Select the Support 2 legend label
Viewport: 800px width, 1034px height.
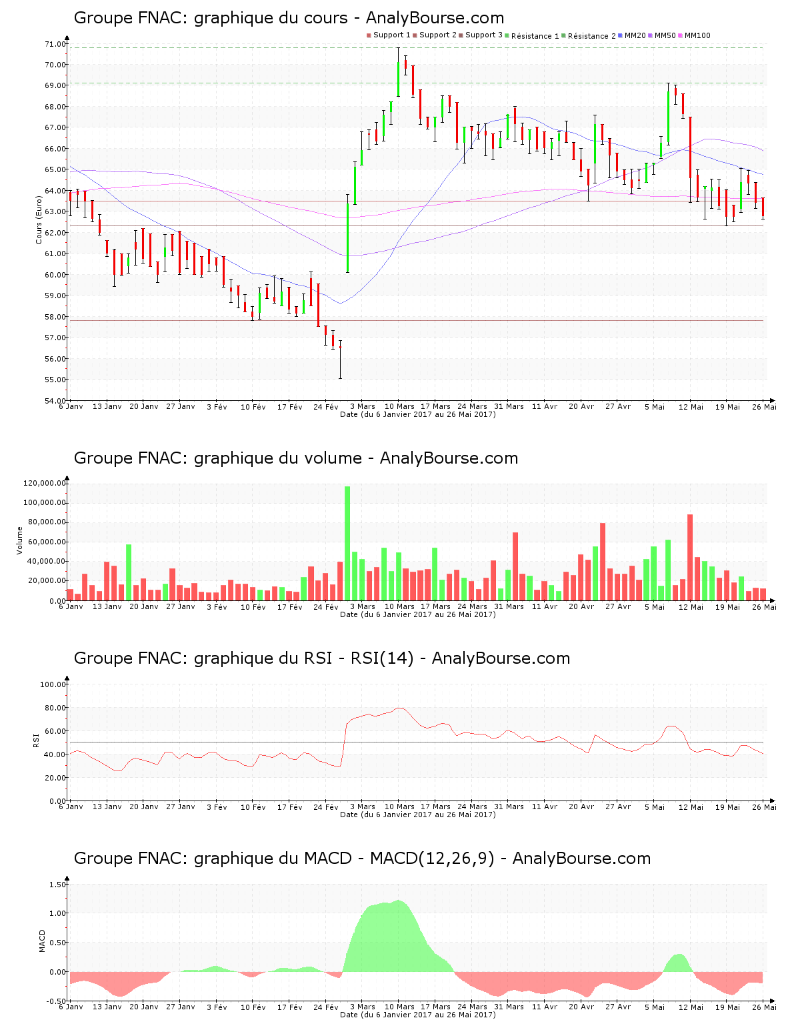[x=438, y=35]
